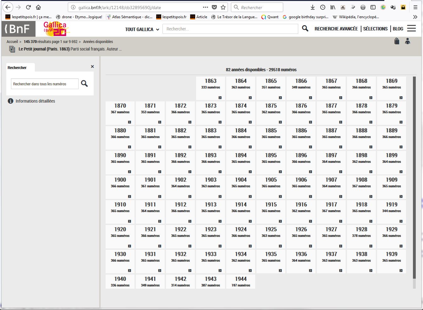Reload the page in browser

coord(28,7)
